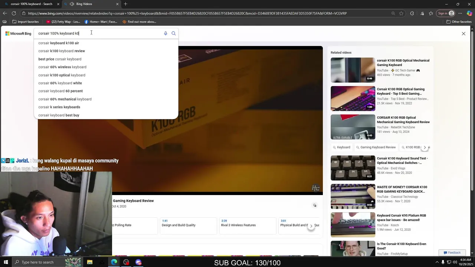Open the taskbar clock and date
The height and width of the screenshot is (267, 475).
465,262
